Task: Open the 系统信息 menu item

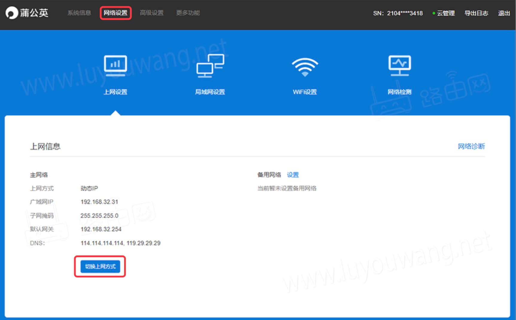Action: (x=79, y=13)
